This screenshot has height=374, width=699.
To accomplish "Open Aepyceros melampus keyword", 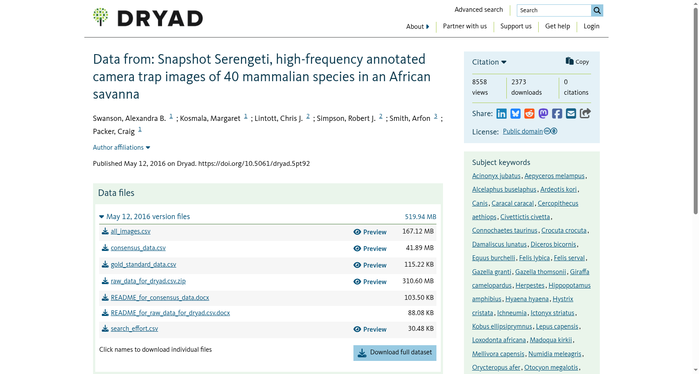I will tap(554, 176).
